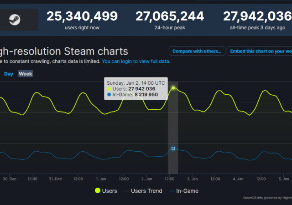This screenshot has width=292, height=205.
Task: Click the yellow peak point on Users line
Action: coord(173,87)
